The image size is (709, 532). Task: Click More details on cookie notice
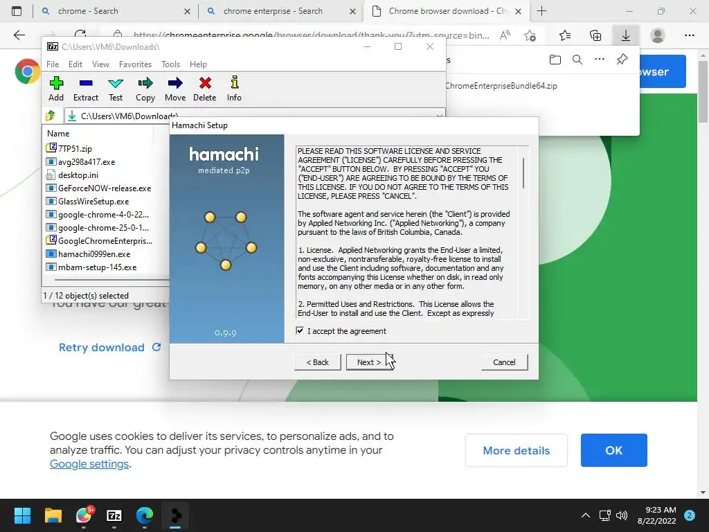(x=517, y=450)
